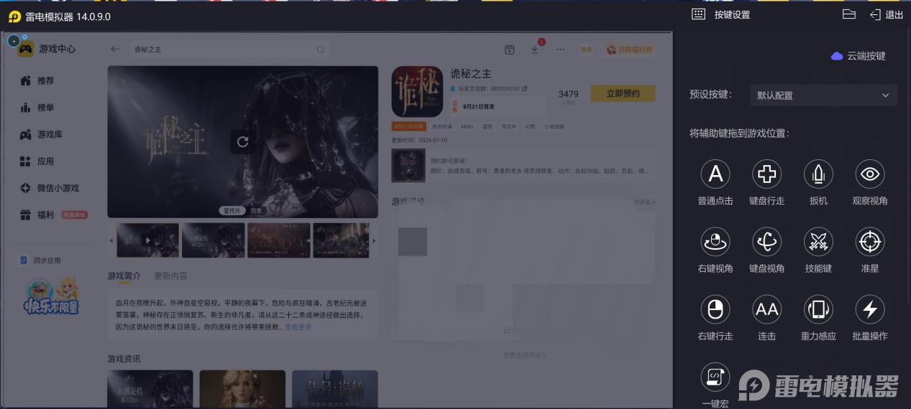Open the calendar check-in icon
911x409 pixels.
509,50
